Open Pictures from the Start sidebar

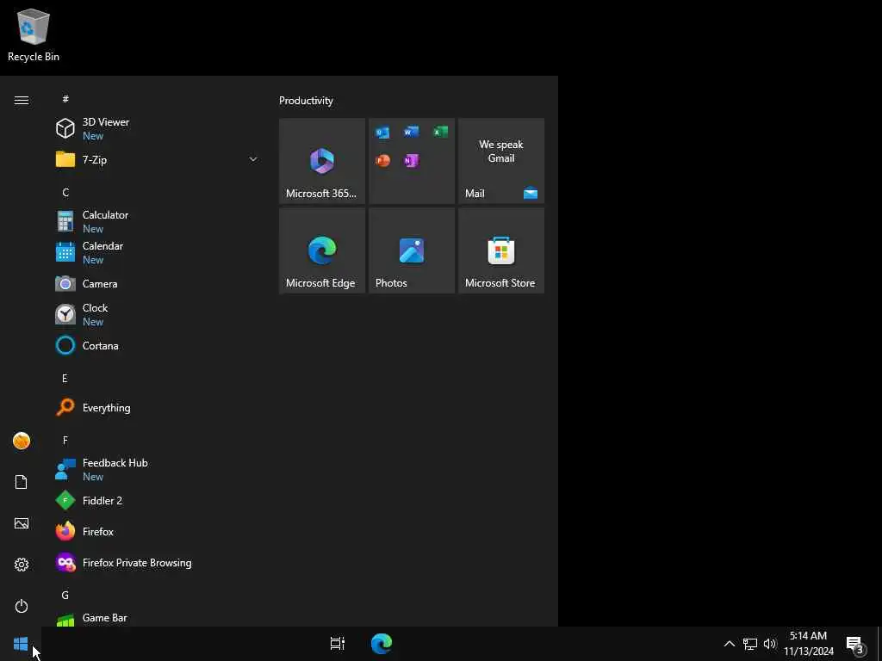[22, 523]
